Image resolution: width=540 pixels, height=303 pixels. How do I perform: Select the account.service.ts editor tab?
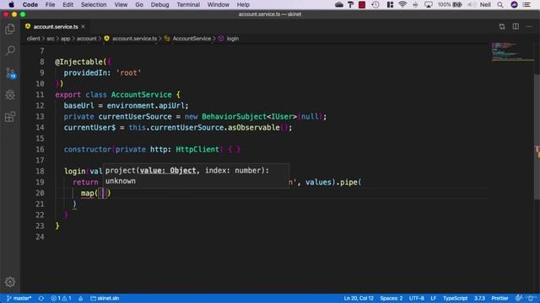coord(55,26)
